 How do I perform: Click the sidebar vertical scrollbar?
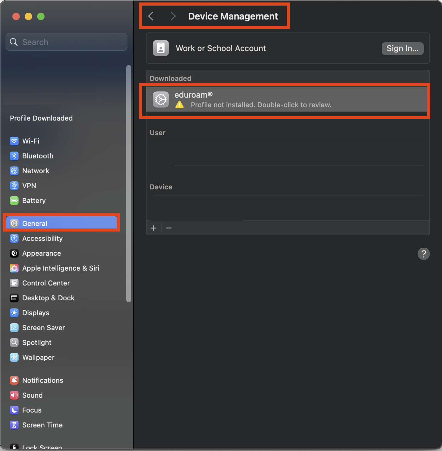click(x=129, y=183)
